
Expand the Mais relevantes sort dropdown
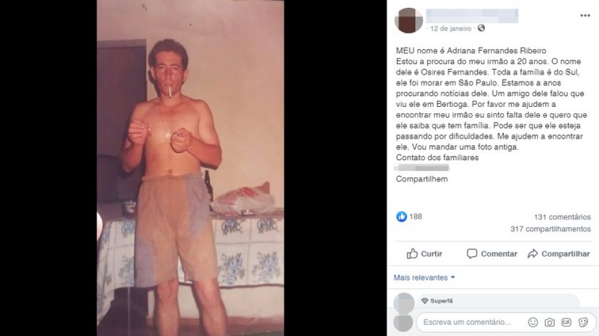(424, 278)
